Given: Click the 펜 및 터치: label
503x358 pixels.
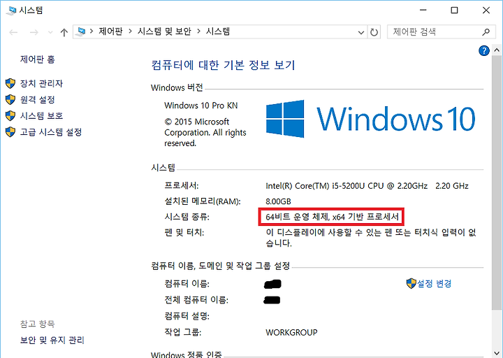Looking at the screenshot, I should (x=184, y=232).
